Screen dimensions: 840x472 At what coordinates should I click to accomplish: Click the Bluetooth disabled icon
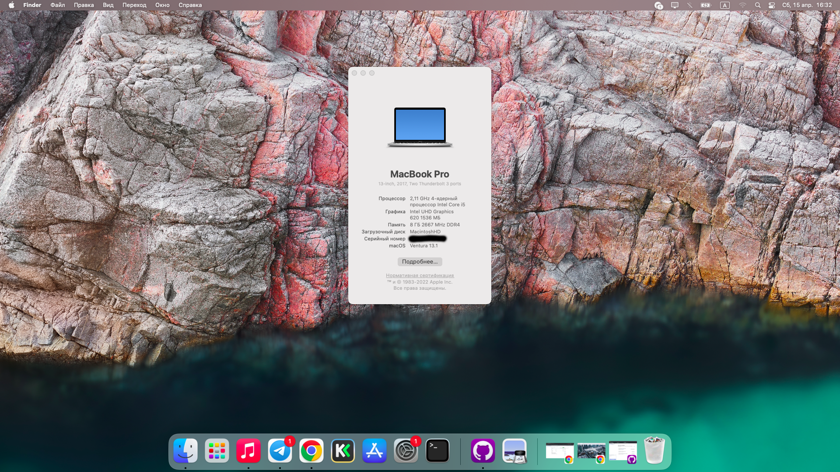click(690, 5)
